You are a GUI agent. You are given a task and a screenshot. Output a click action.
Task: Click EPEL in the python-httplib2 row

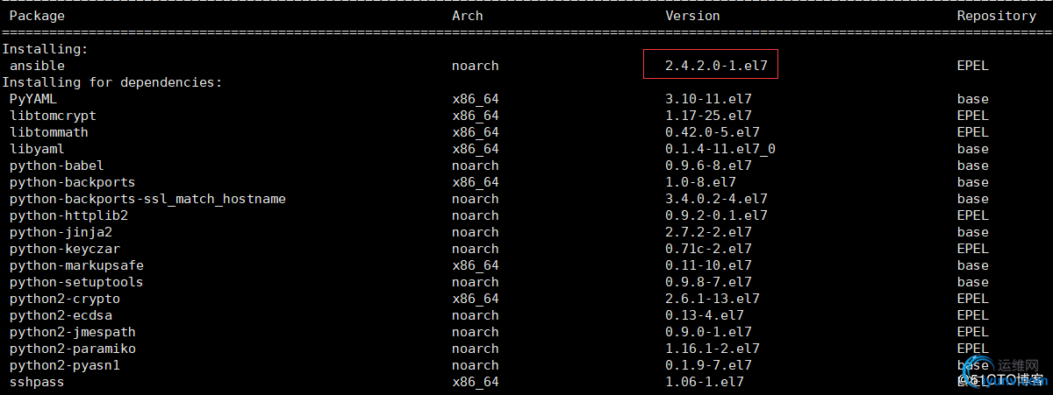(x=973, y=215)
